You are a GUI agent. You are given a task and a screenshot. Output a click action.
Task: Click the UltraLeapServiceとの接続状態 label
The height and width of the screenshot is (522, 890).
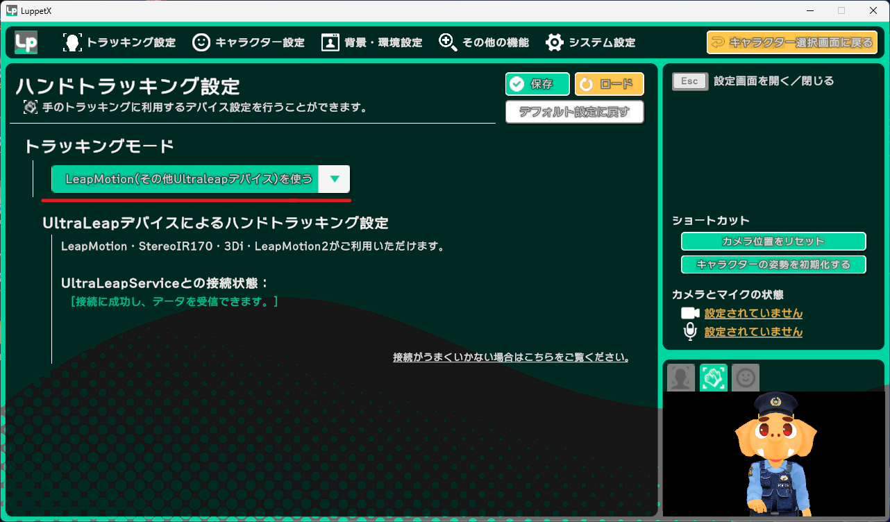[x=165, y=283]
